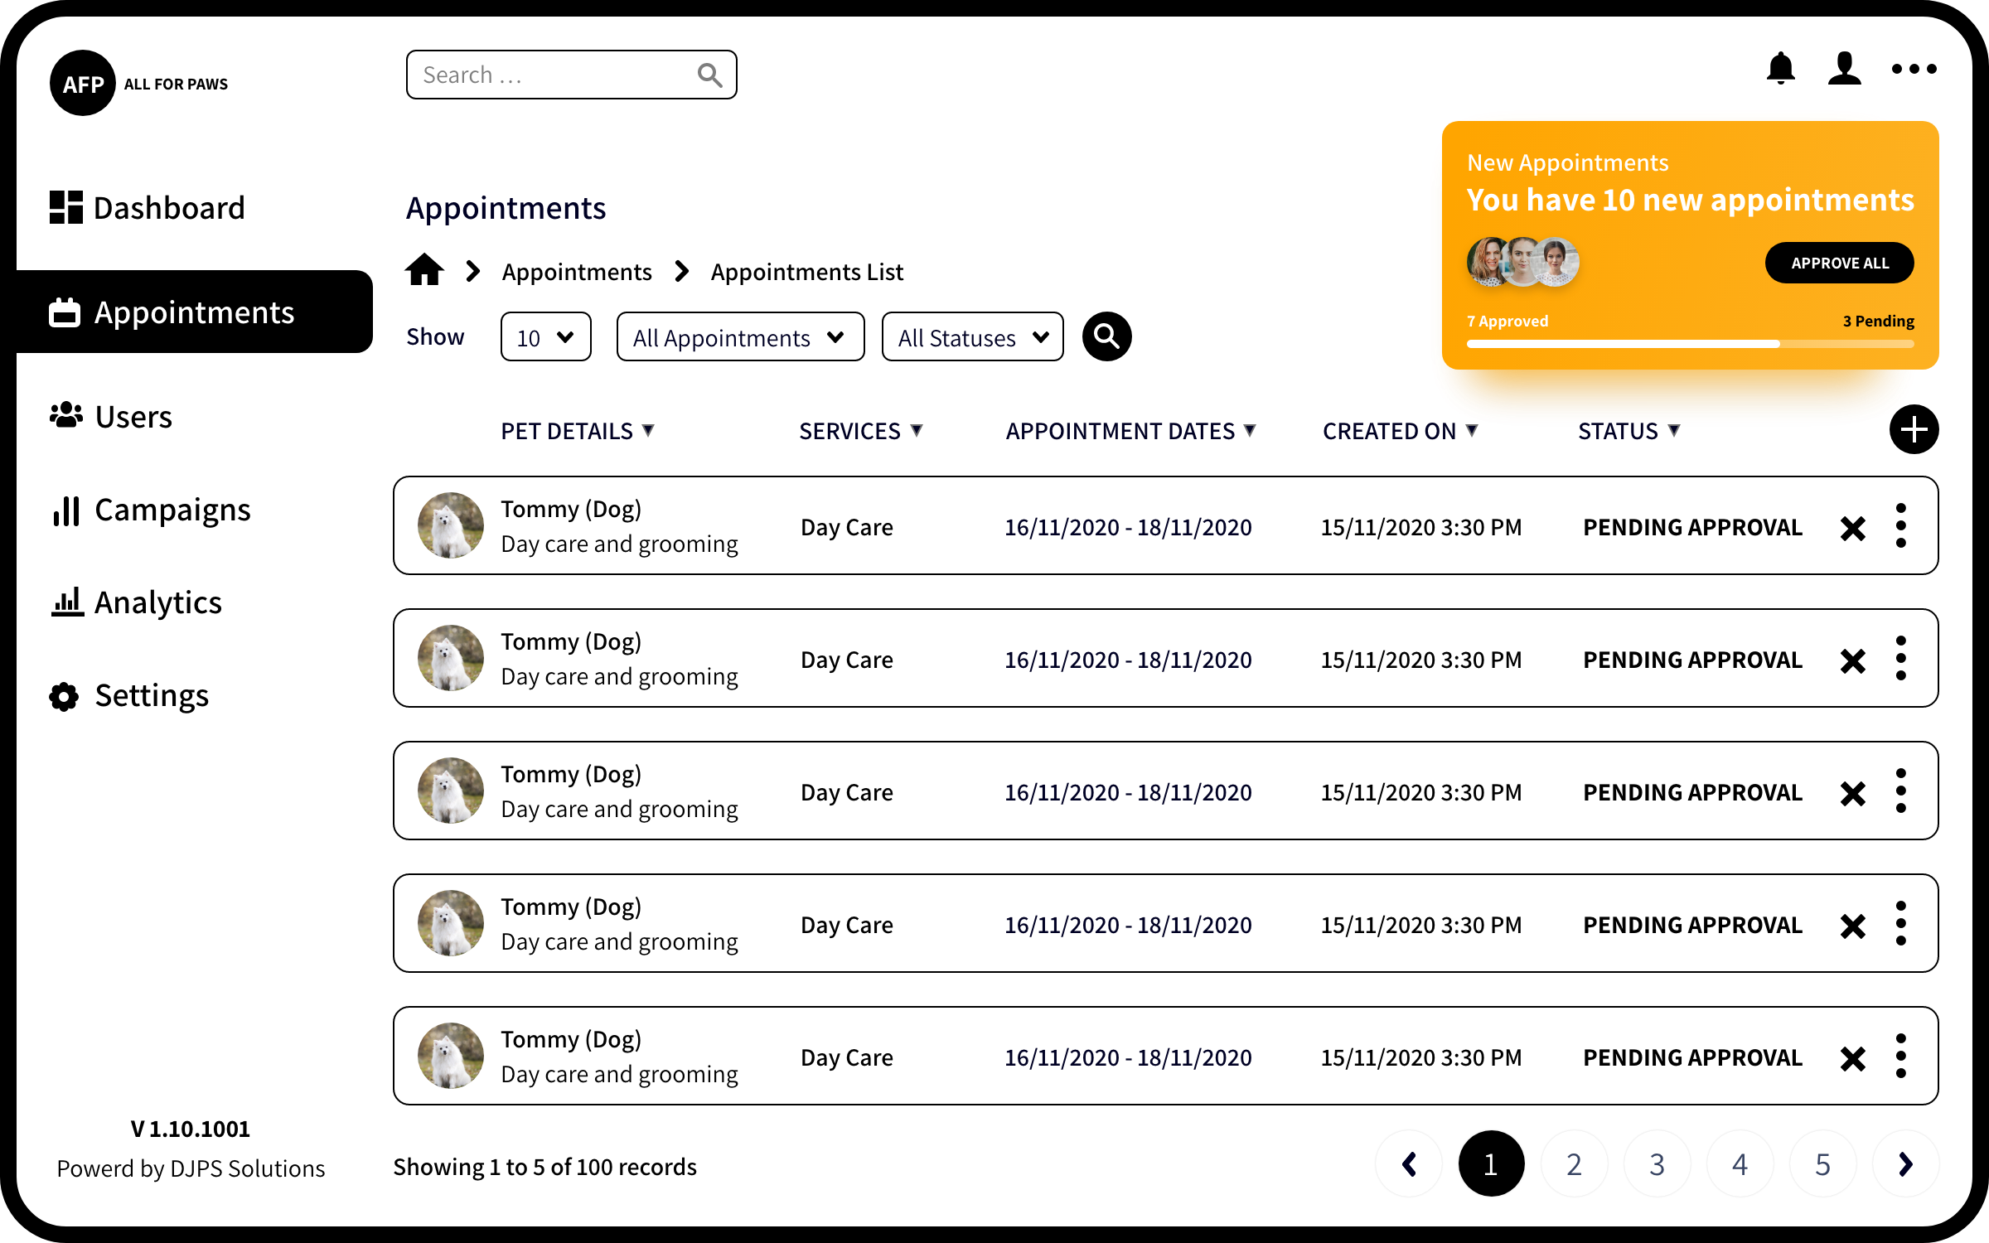Expand the All Appointments dropdown
1989x1243 pixels.
click(739, 337)
